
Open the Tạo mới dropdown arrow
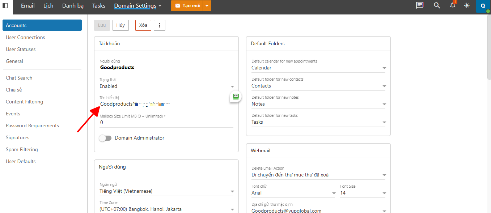[x=207, y=6]
